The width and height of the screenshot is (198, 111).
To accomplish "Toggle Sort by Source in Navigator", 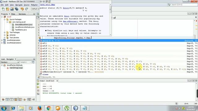I will pyautogui.click(x=33, y=99).
